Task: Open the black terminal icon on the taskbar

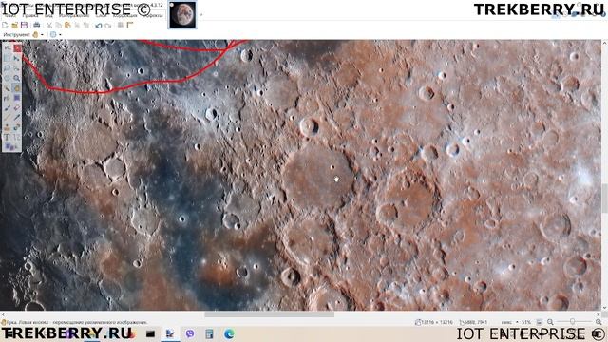Action: [x=150, y=333]
